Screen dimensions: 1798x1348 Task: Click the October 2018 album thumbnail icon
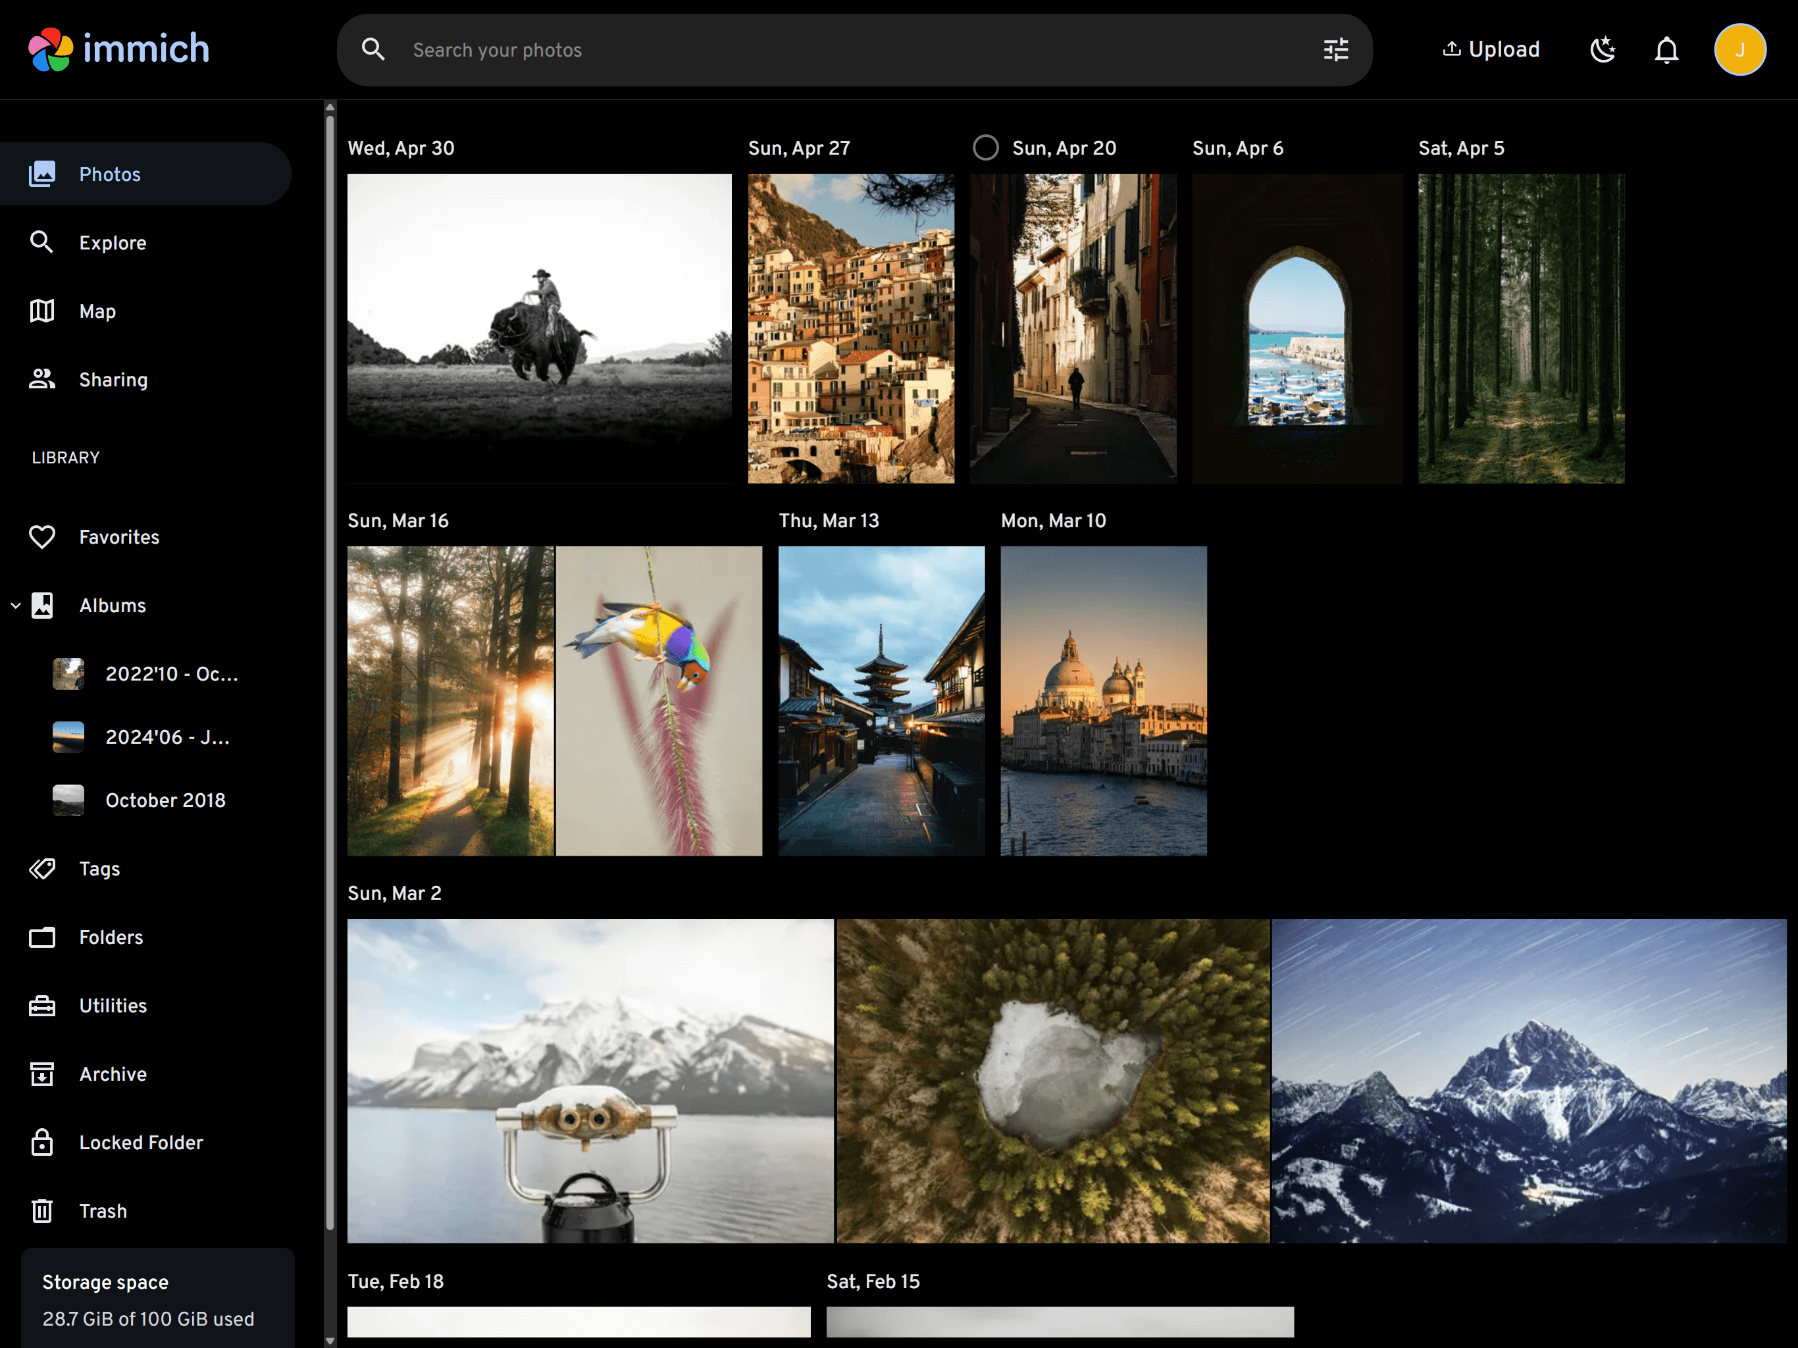click(68, 800)
